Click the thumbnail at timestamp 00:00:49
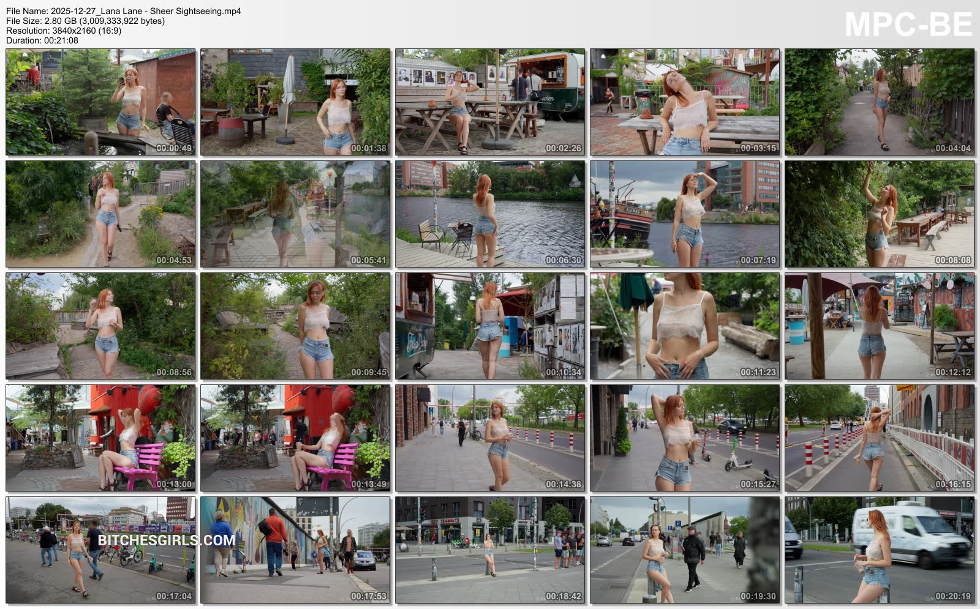Screen dimensions: 980x609 [100, 102]
